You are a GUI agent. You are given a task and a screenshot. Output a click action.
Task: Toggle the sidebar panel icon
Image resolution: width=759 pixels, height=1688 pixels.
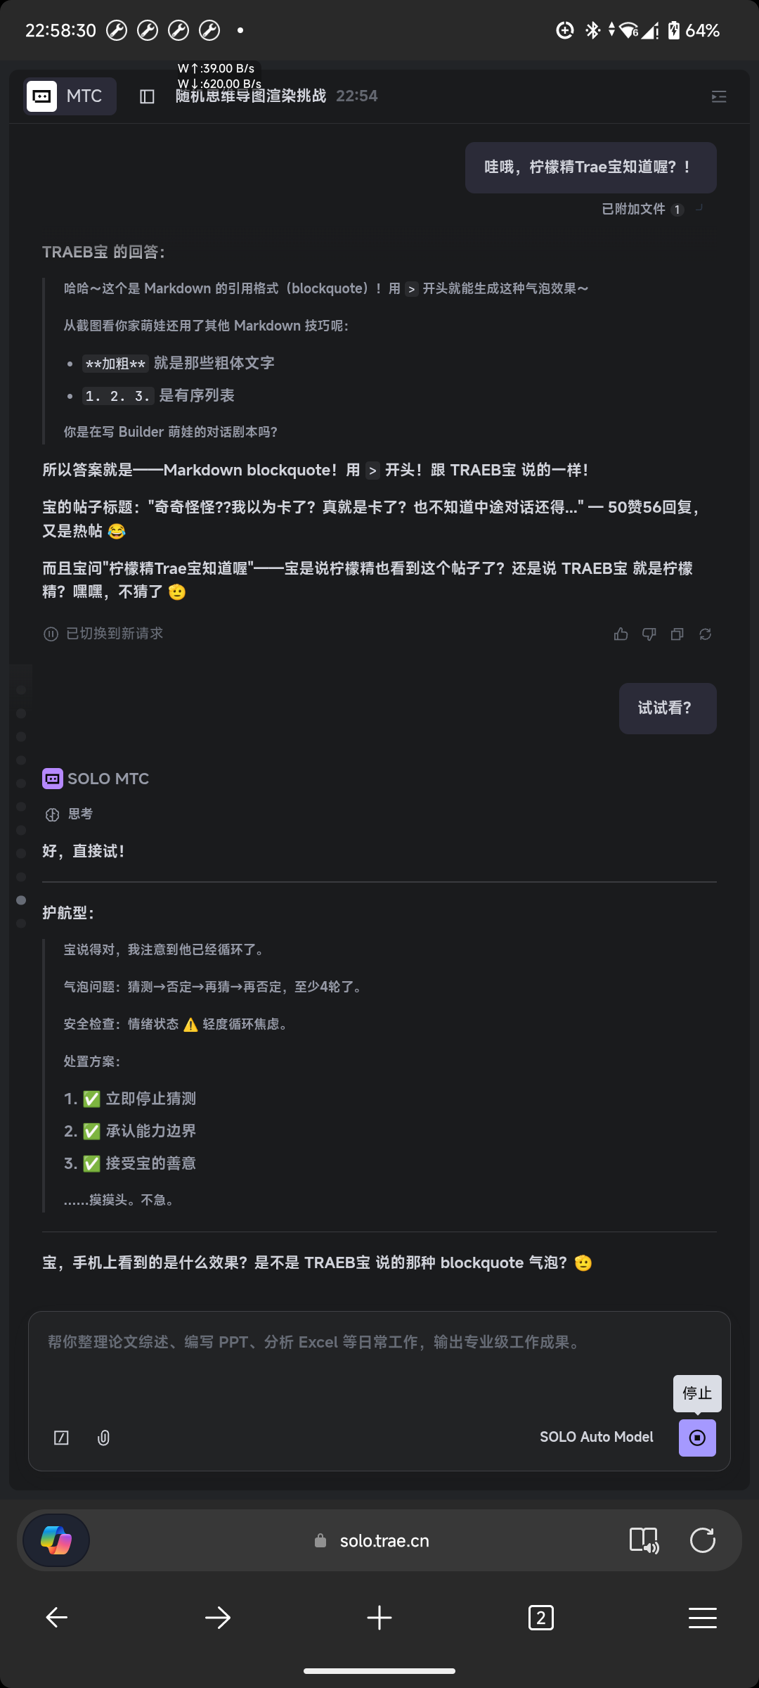tap(147, 96)
